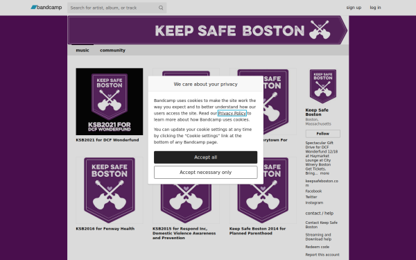Open the Facebook link

(313, 191)
